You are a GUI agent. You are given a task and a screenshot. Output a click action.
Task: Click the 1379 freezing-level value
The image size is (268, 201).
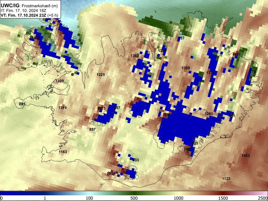210,73
